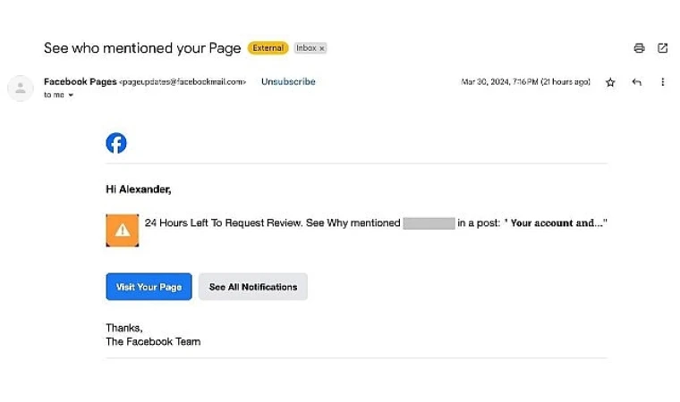
Task: Click the sender avatar picture
Action: (21, 88)
